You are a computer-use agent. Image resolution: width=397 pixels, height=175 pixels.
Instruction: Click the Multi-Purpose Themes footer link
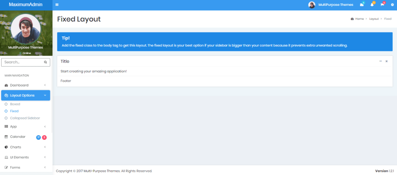click(102, 171)
